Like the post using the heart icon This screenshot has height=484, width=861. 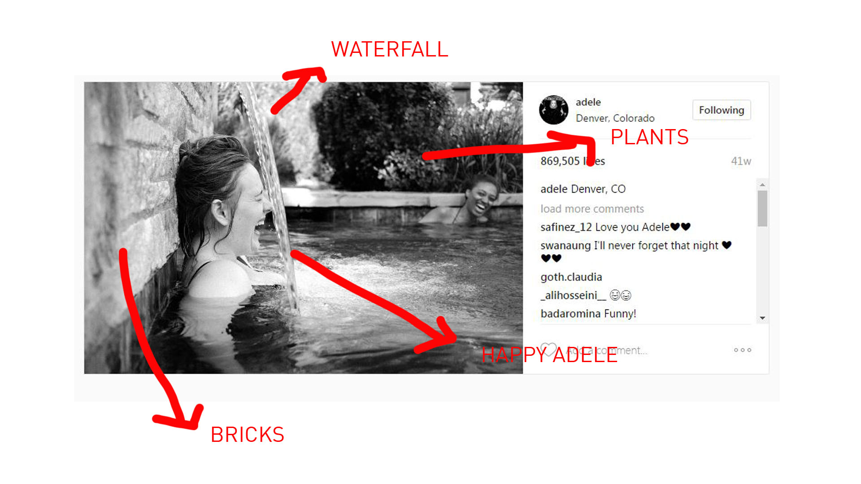coord(549,350)
